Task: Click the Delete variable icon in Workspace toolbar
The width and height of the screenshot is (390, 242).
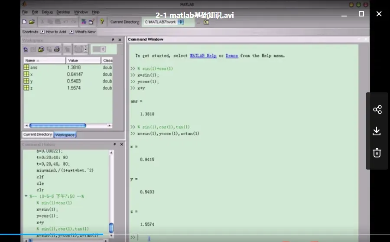Action: coord(67,49)
